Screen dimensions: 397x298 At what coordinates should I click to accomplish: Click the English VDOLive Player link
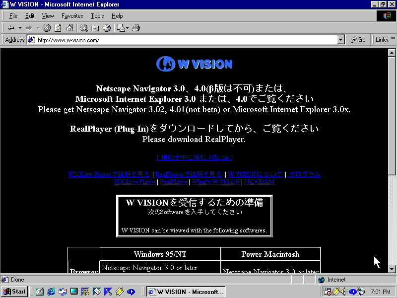134,182
